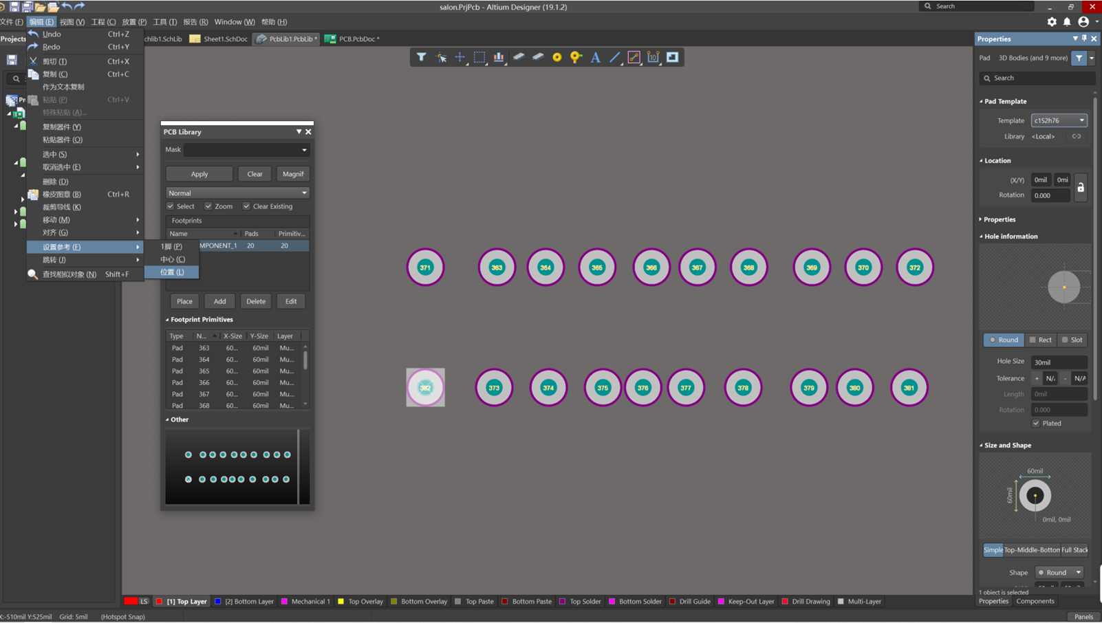This screenshot has width=1102, height=623.
Task: Click the 位置 (L) submenu item
Action: click(172, 272)
